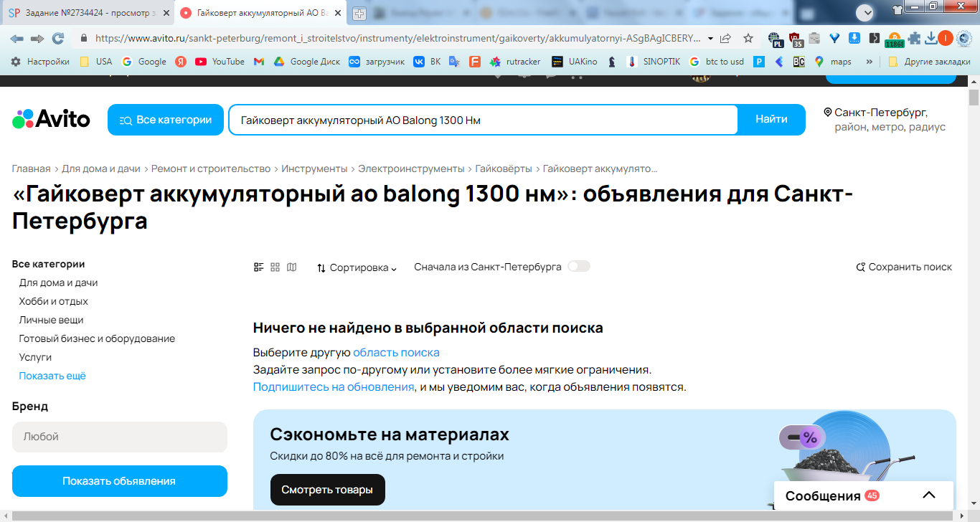The width and height of the screenshot is (980, 522).
Task: Select the 'Гайковерт аккумуляторный' browser tab
Action: pyautogui.click(x=259, y=13)
